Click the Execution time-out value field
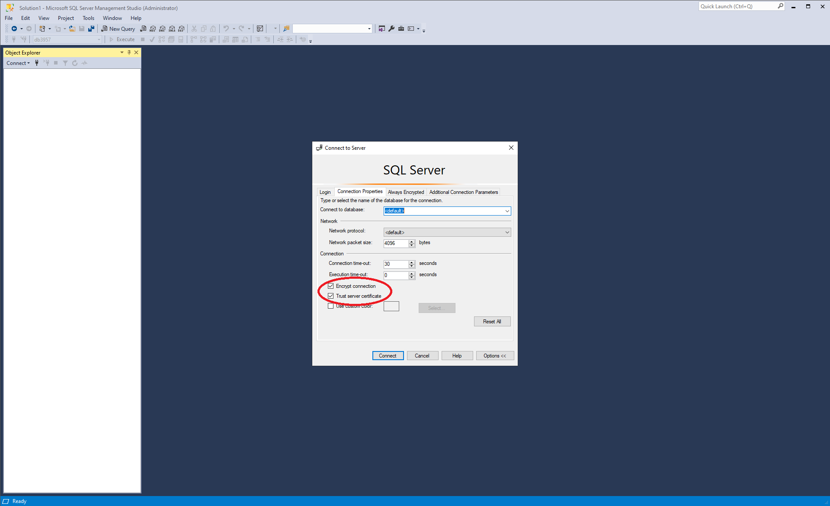 396,275
